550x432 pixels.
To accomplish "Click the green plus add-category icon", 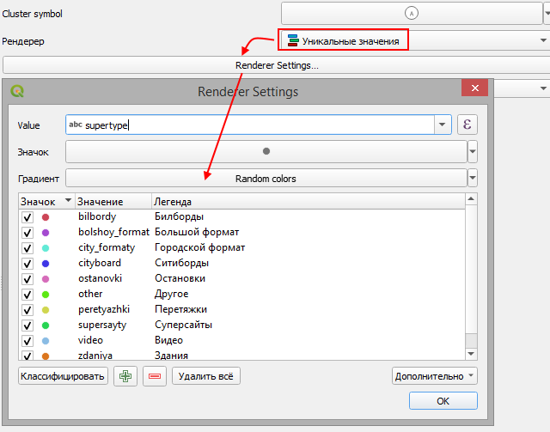I will click(125, 376).
